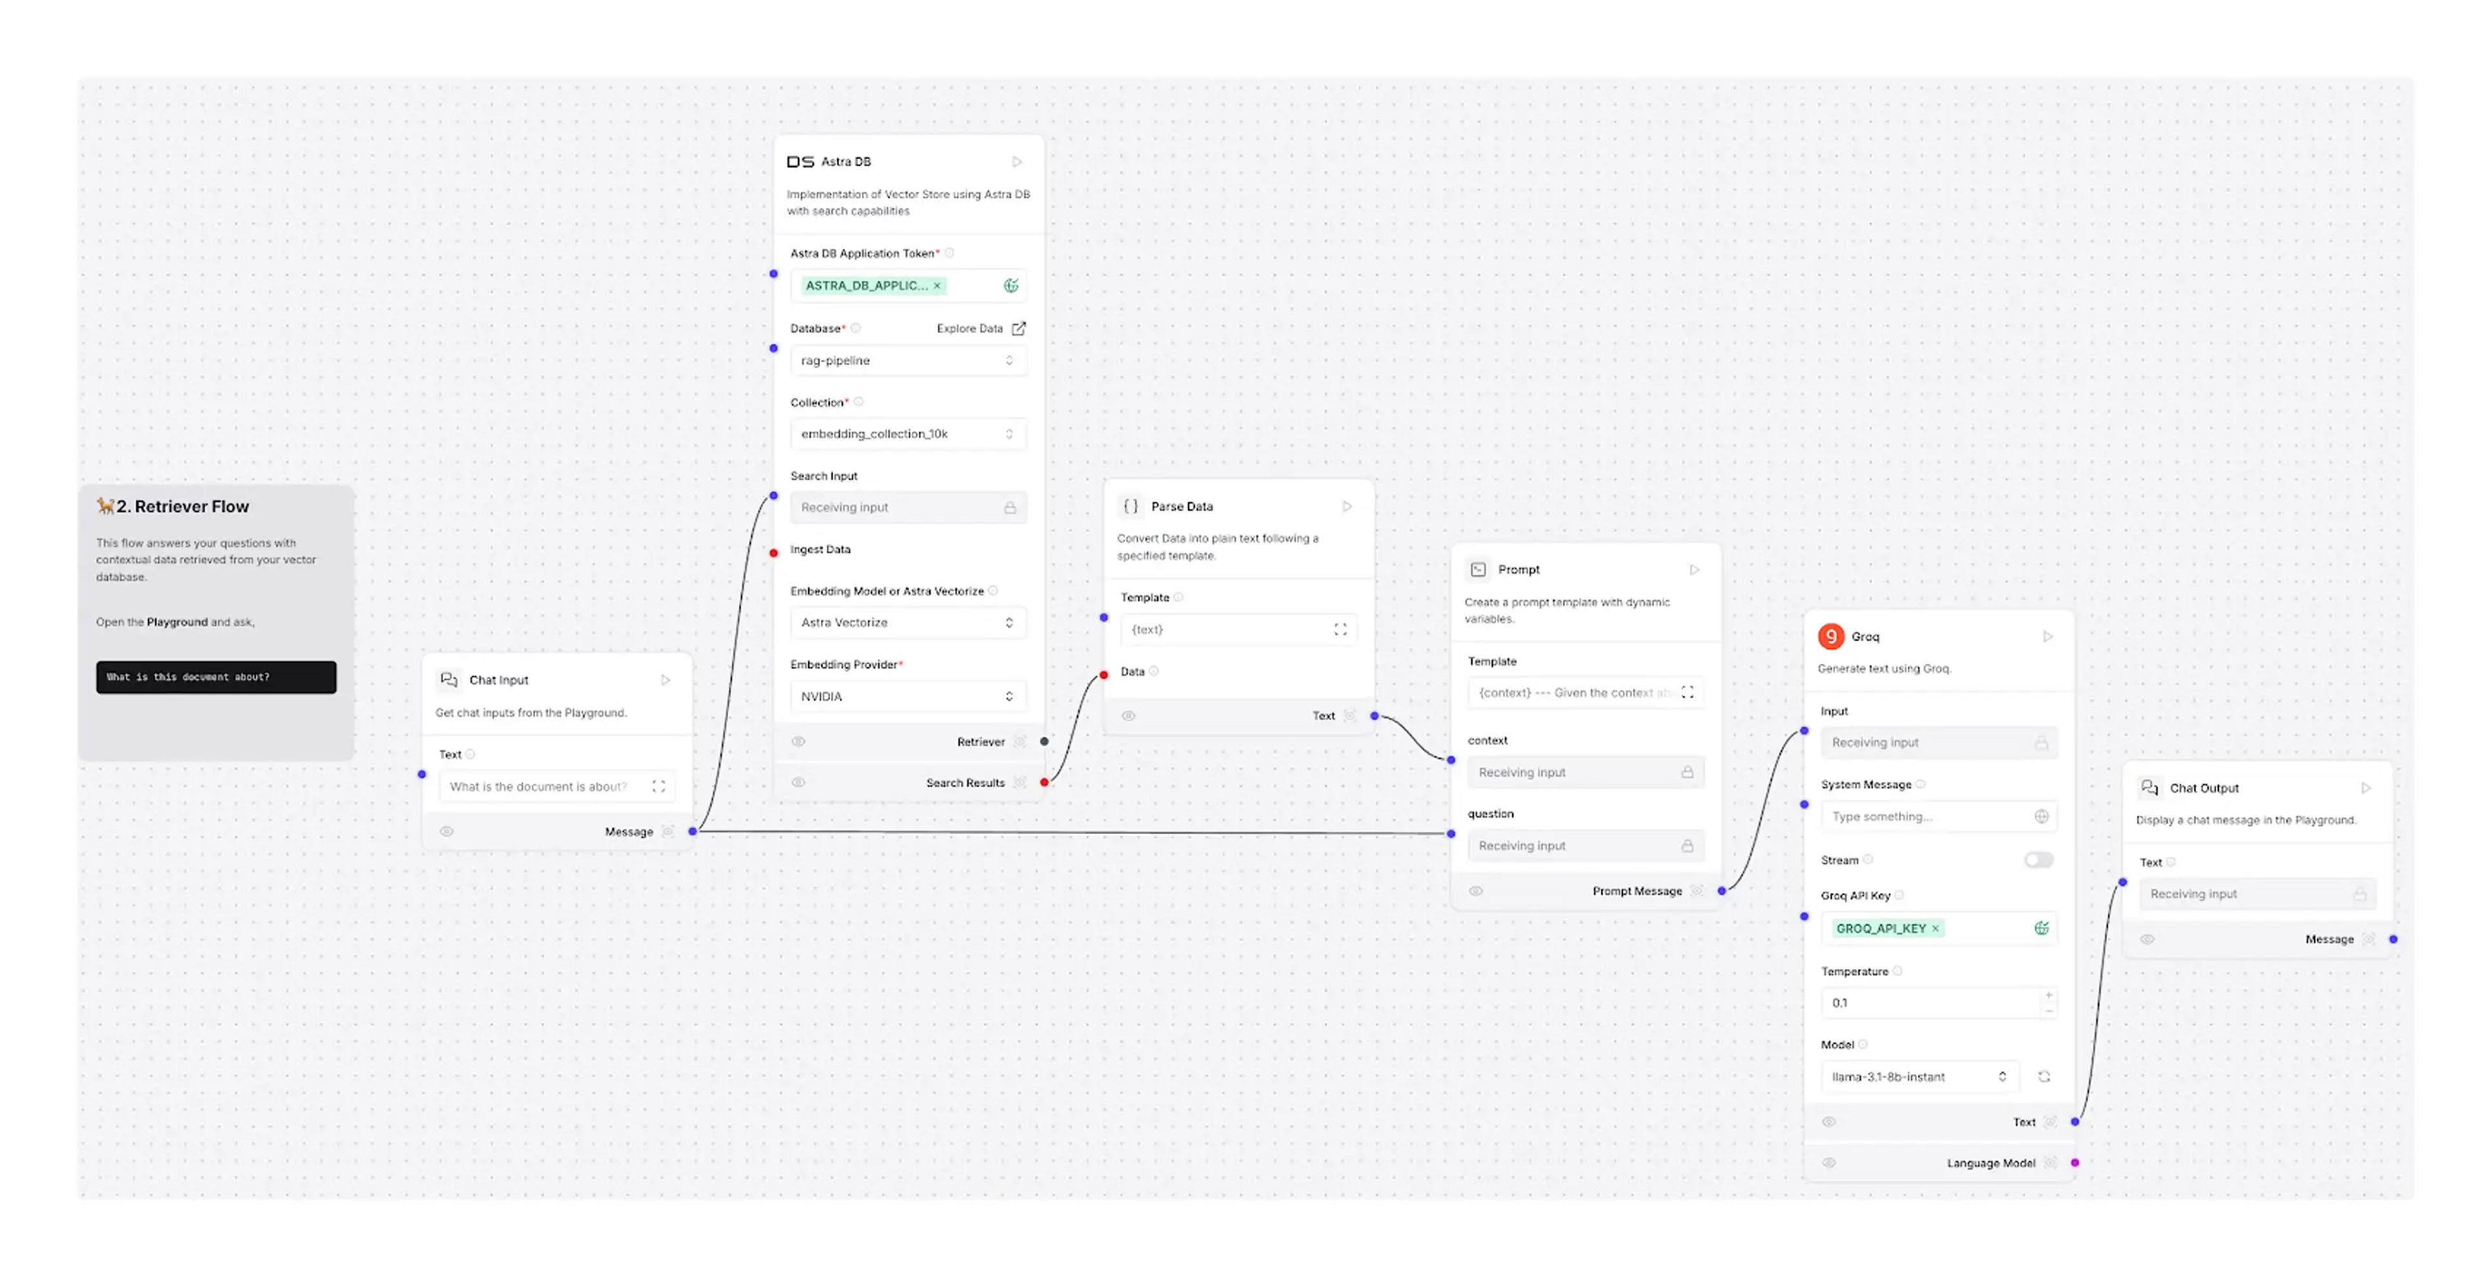Open the rag-pipeline Database dropdown
The width and height of the screenshot is (2492, 1278).
pos(907,360)
